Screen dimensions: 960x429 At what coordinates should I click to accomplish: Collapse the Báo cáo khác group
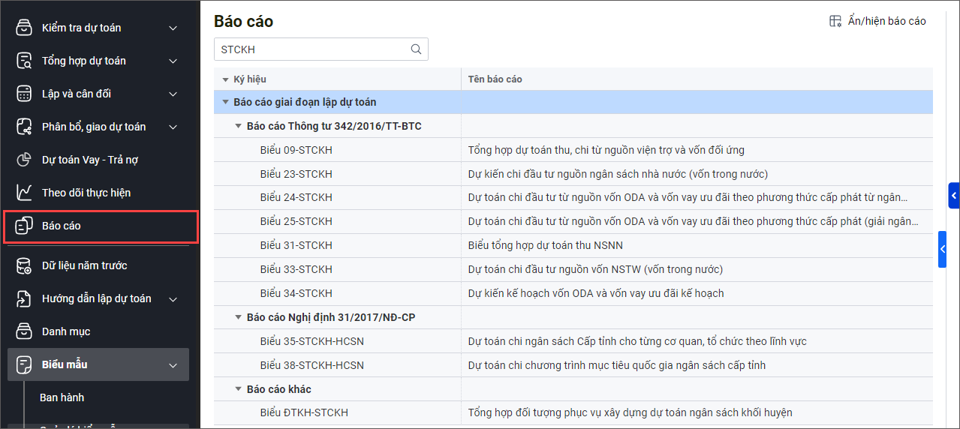click(x=239, y=389)
